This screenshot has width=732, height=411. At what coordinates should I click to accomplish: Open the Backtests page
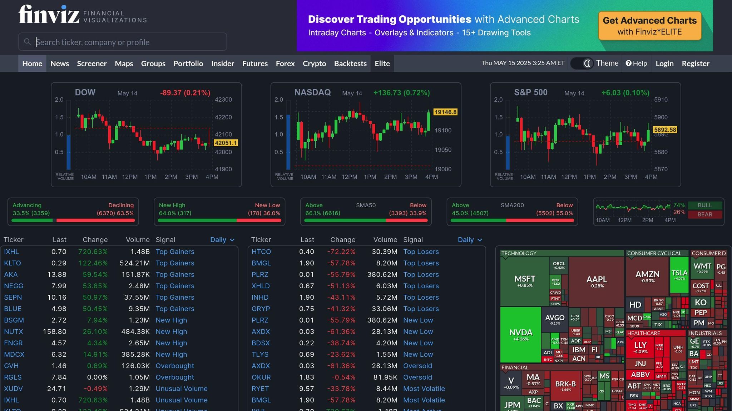tap(350, 64)
